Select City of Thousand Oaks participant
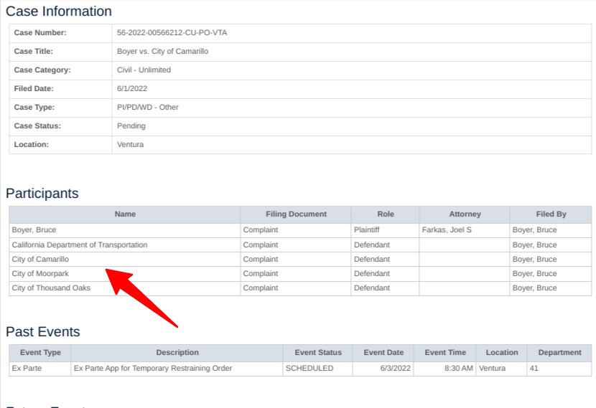The width and height of the screenshot is (596, 408). 51,288
